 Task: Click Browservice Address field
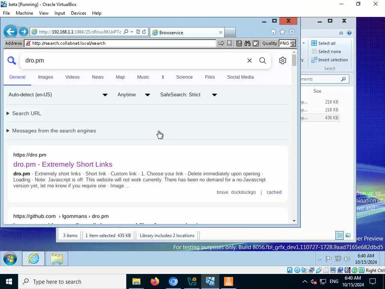120,43
